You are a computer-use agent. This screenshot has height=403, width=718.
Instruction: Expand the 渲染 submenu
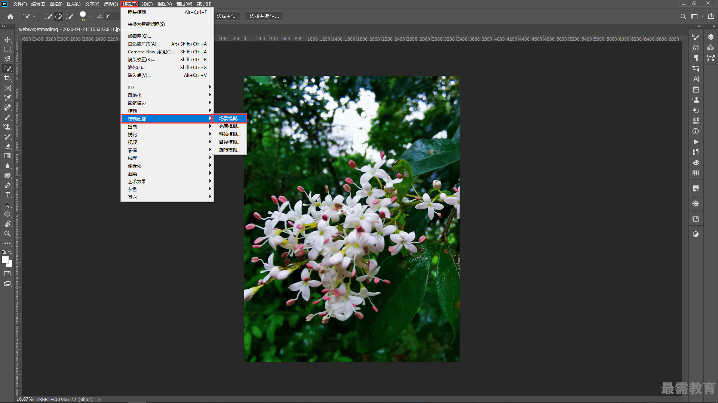click(167, 174)
